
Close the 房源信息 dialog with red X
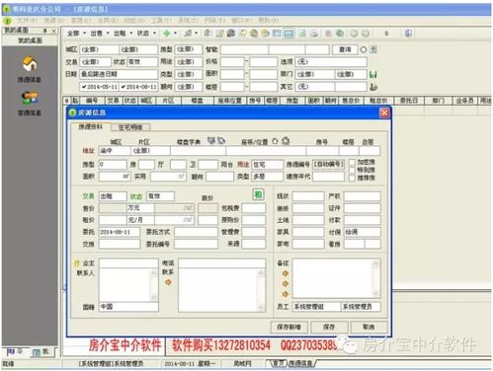tap(384, 112)
